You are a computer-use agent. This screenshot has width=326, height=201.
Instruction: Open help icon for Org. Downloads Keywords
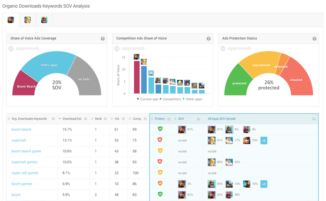[x=53, y=119]
